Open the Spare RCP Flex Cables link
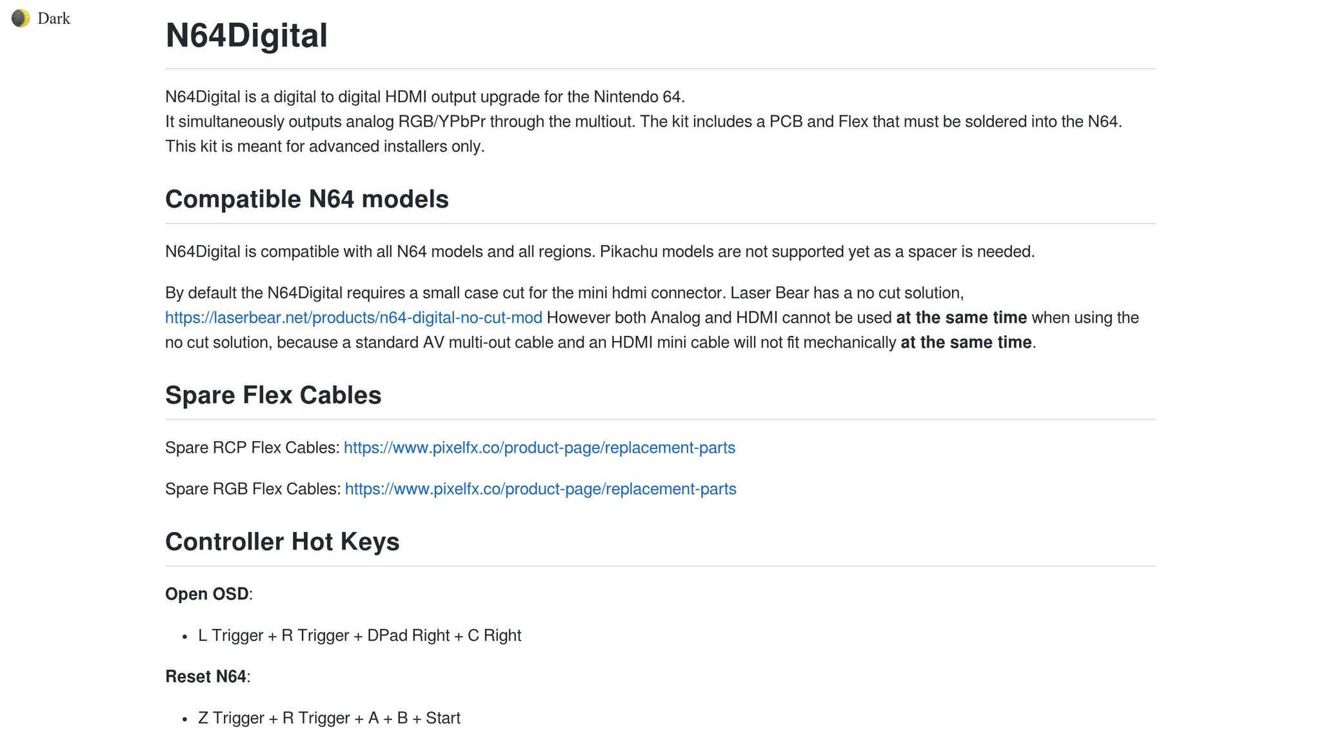Screen dimensions: 1321x743 click(x=539, y=448)
